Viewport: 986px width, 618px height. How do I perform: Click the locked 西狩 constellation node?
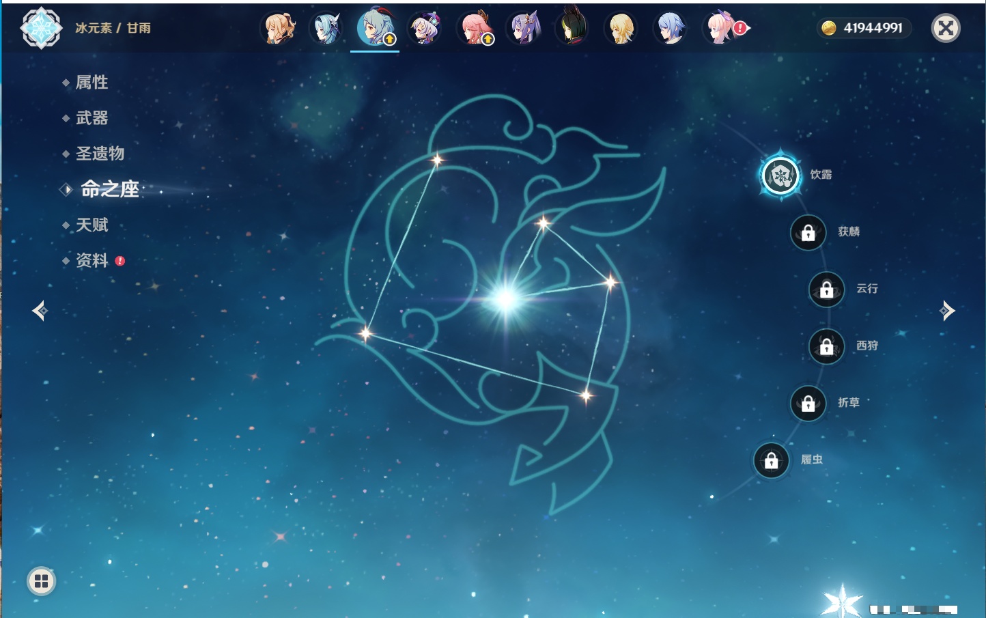coord(827,347)
